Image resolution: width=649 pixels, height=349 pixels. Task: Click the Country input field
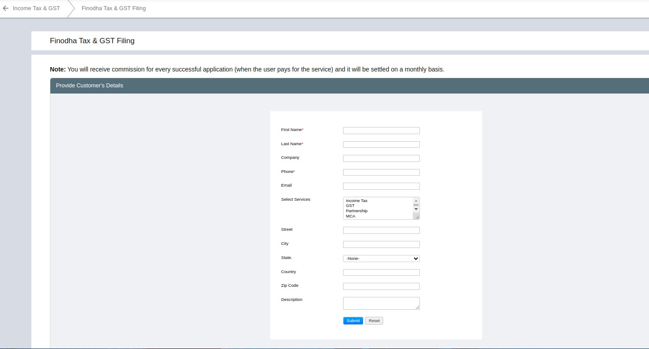pyautogui.click(x=381, y=273)
